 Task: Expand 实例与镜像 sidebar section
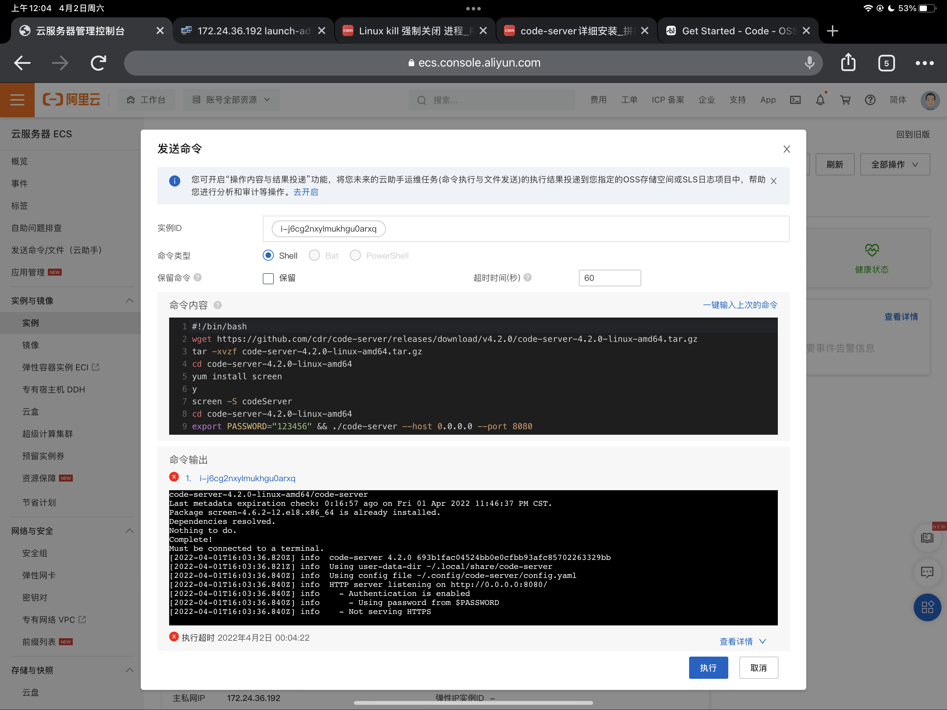coord(130,301)
